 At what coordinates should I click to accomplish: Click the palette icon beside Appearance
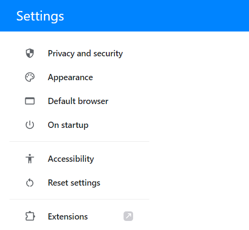(30, 77)
